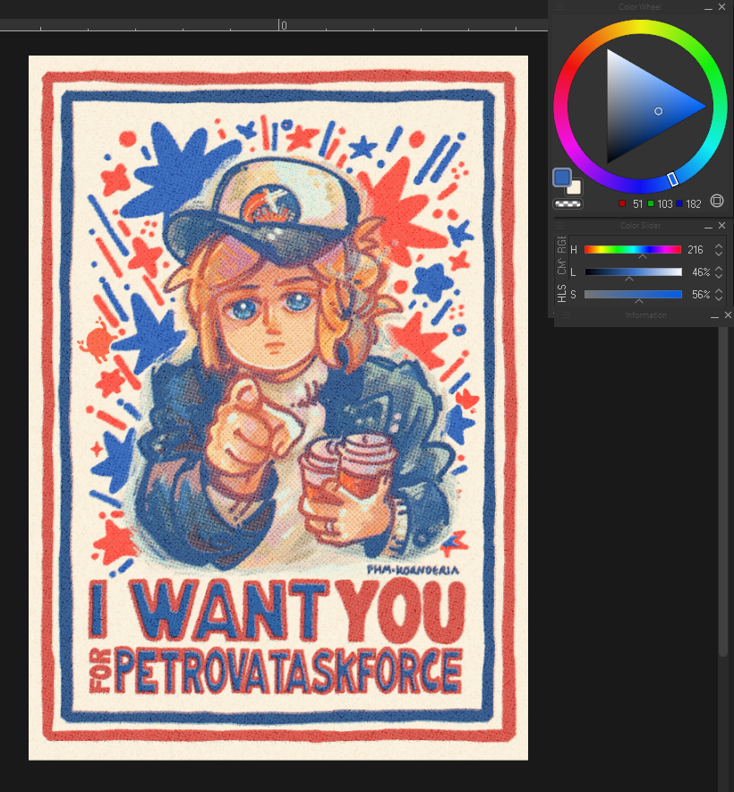The height and width of the screenshot is (792, 734).
Task: Click the L value field showing 46%
Action: (x=701, y=272)
